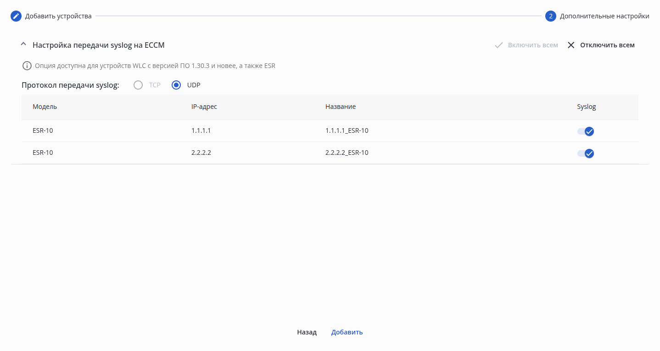Click the info icon beside WLC note
The image size is (660, 351).
pyautogui.click(x=27, y=66)
